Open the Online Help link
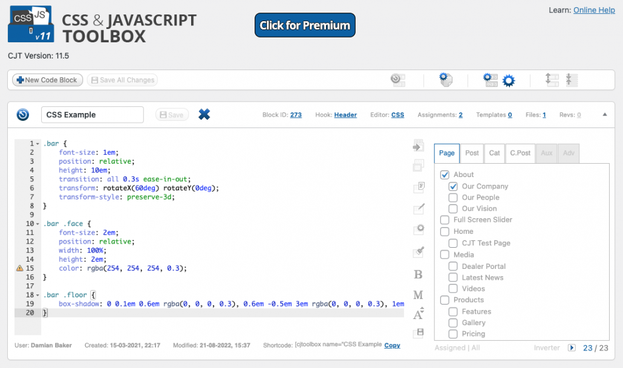 point(594,10)
